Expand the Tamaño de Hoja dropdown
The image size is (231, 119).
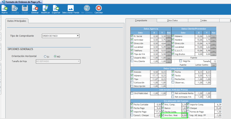[x=79, y=61]
